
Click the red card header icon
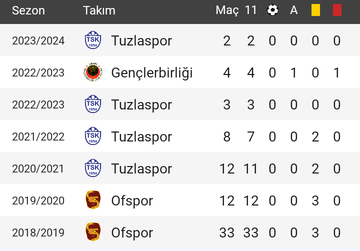coord(337,10)
